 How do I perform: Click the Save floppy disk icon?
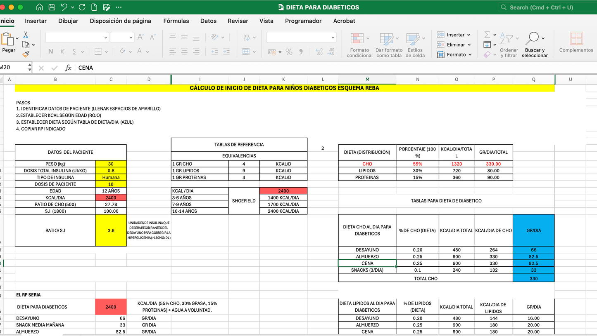click(52, 7)
